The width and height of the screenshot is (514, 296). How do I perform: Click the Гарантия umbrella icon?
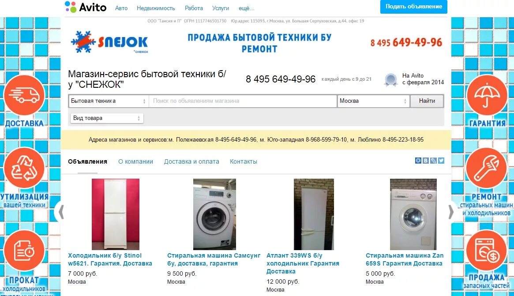point(487,95)
